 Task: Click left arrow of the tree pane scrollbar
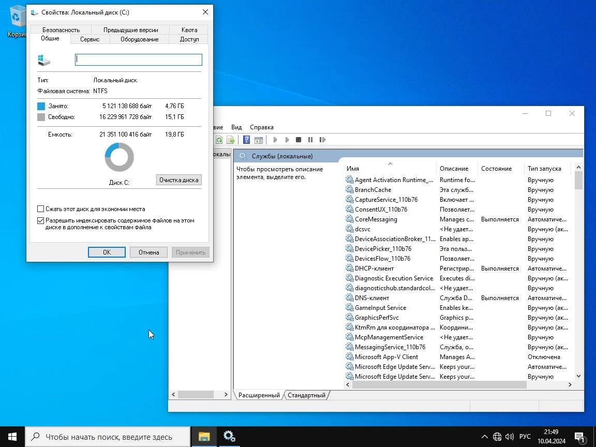click(x=173, y=395)
